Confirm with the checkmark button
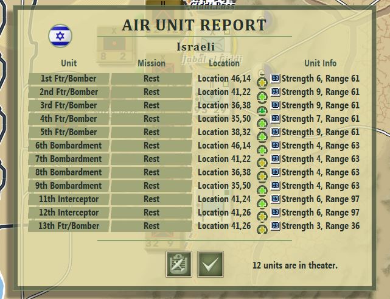The image size is (390, 299). click(211, 264)
